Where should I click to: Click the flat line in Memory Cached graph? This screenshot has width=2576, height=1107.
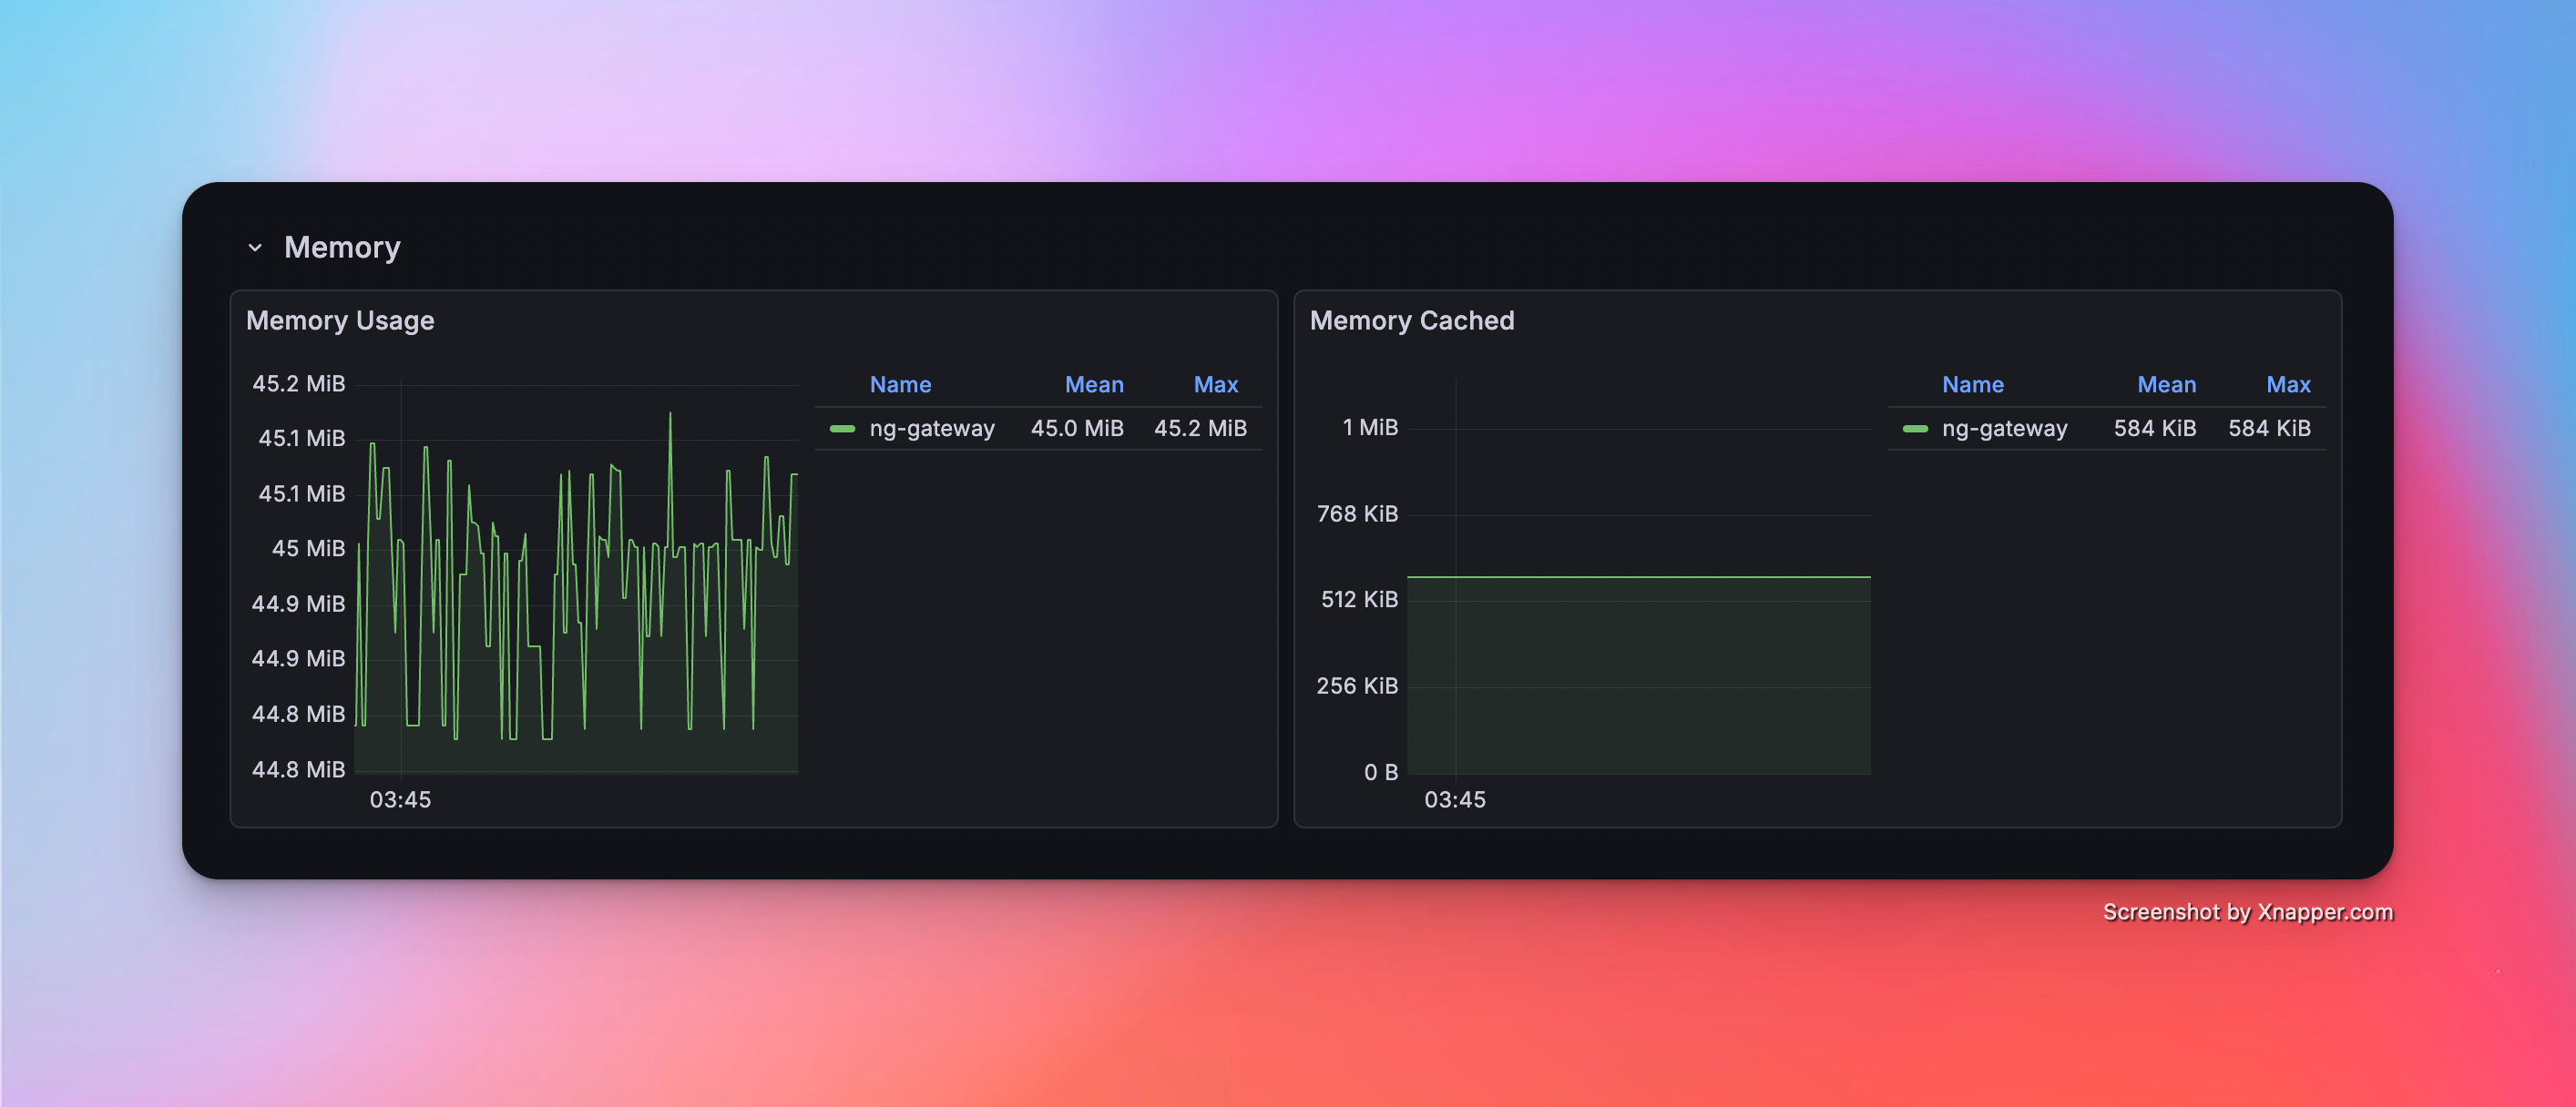[x=1638, y=577]
